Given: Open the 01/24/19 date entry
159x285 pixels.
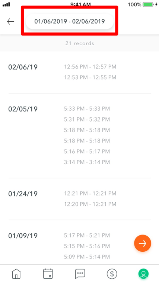Looking at the screenshot, I should (x=23, y=194).
